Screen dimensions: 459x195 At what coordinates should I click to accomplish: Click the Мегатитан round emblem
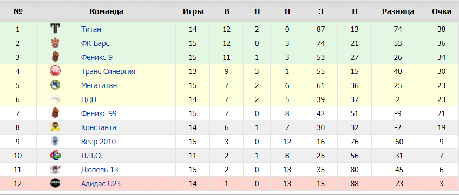(55, 85)
